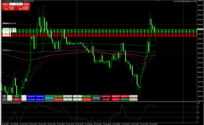Click the XAUUSD,M15 chart title text
Image resolution: width=204 pixels, height=125 pixels.
pyautogui.click(x=8, y=1)
